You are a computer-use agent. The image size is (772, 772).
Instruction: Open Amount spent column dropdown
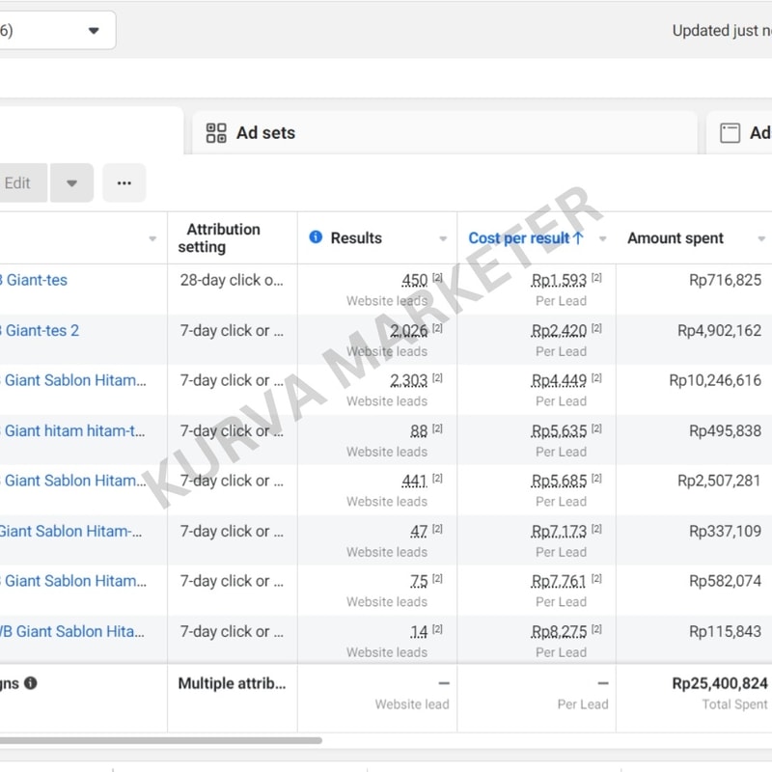click(761, 238)
